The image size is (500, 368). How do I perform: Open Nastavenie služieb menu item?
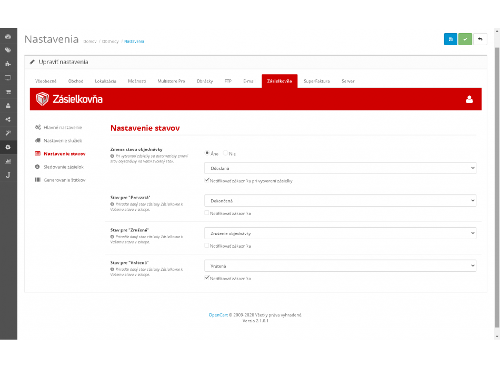59,140
